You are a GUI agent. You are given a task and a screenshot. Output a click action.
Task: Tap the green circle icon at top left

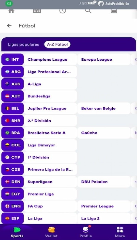click(x=9, y=4)
